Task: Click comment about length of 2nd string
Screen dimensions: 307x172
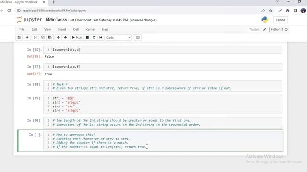Action: [x=121, y=120]
